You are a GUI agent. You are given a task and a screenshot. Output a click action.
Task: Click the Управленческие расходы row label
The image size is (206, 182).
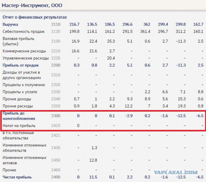26,58
